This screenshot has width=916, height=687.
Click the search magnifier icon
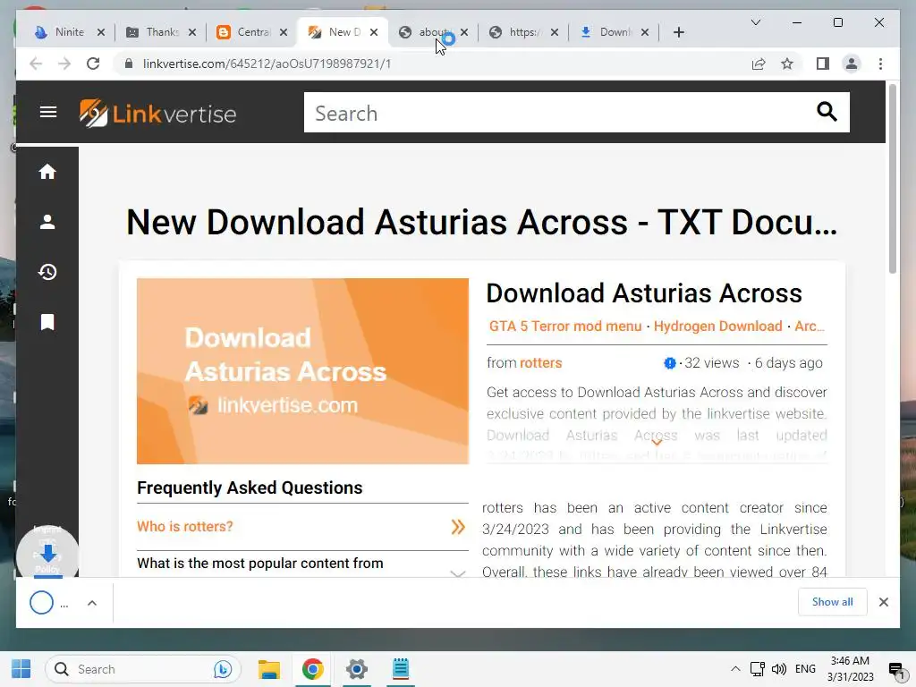(x=827, y=111)
